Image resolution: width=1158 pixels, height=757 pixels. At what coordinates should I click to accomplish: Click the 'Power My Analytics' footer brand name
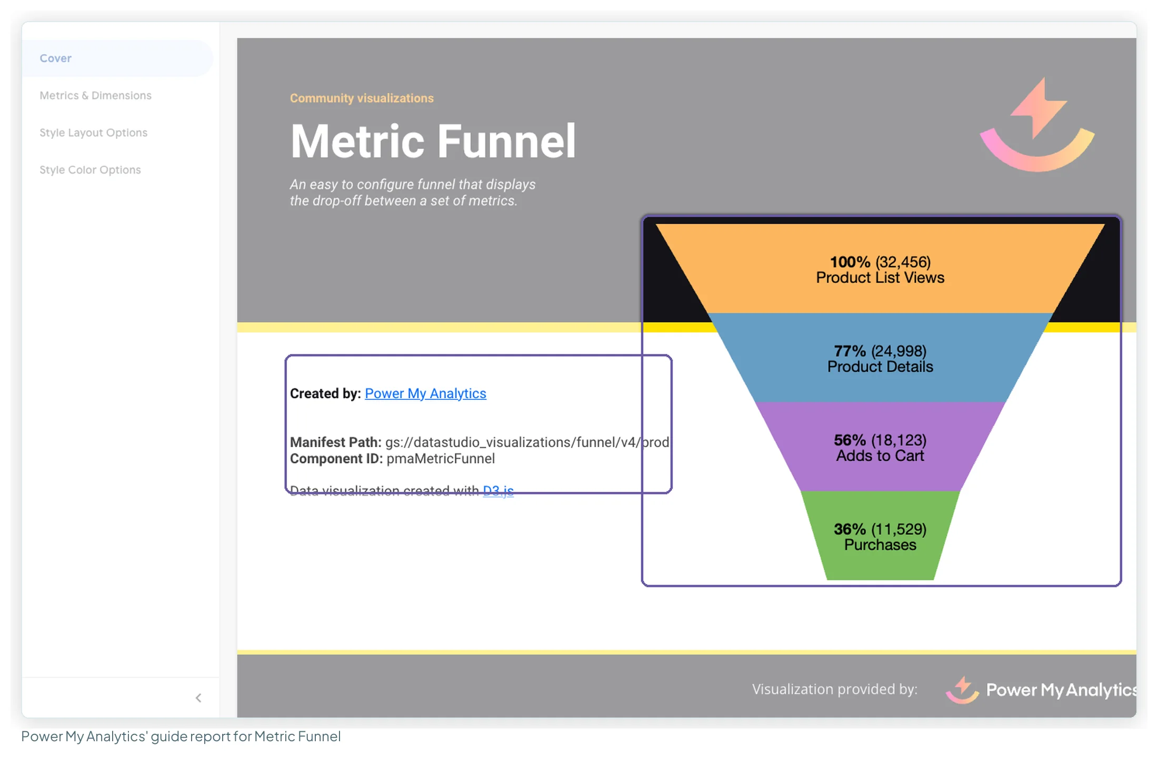(x=1061, y=690)
